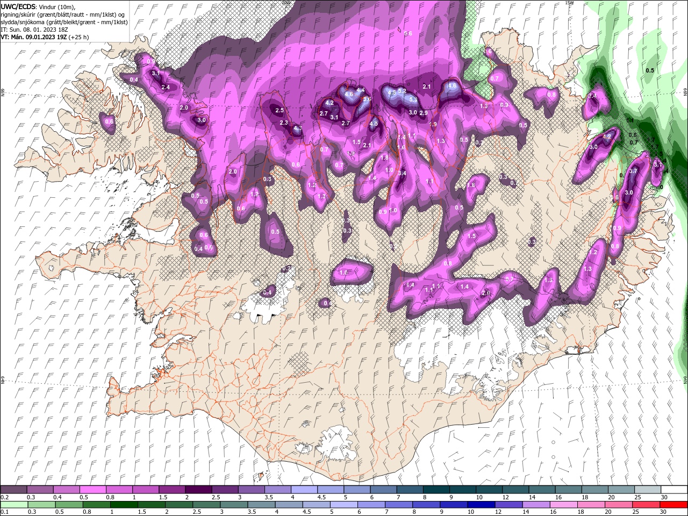Select the valid time 'VT: Mán. 09.01.2023 19Z'
This screenshot has width=688, height=516.
click(x=34, y=37)
